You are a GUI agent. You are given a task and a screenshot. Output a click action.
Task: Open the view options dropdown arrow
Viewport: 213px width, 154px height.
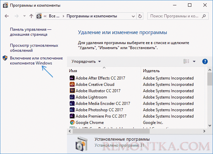[x=194, y=61]
